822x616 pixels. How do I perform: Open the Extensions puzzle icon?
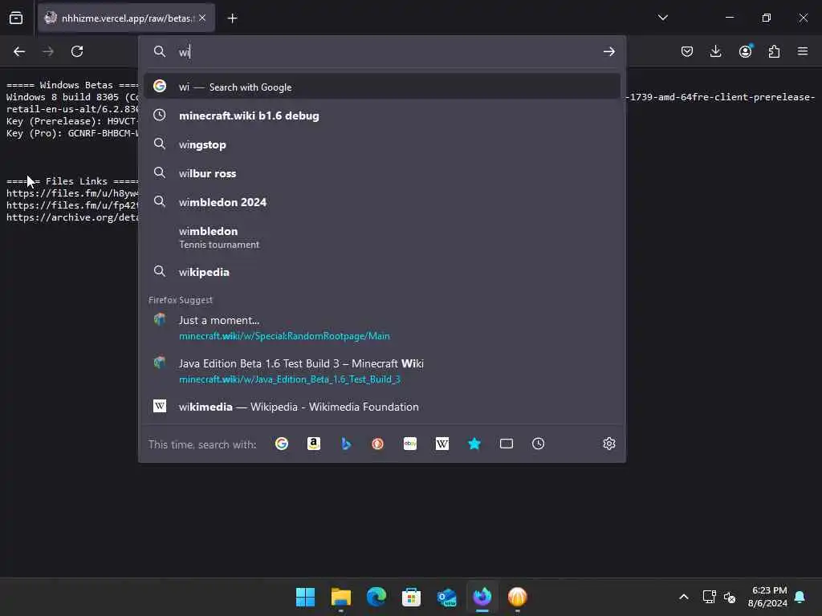[x=774, y=51]
